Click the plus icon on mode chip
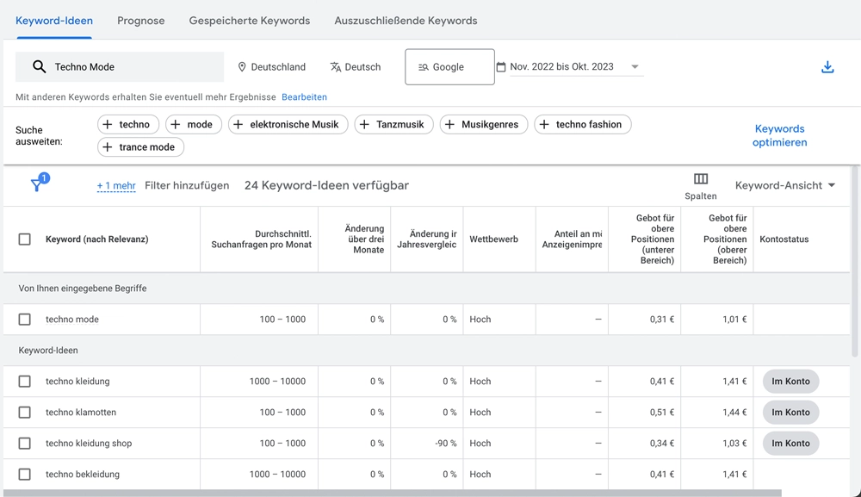 [x=175, y=125]
